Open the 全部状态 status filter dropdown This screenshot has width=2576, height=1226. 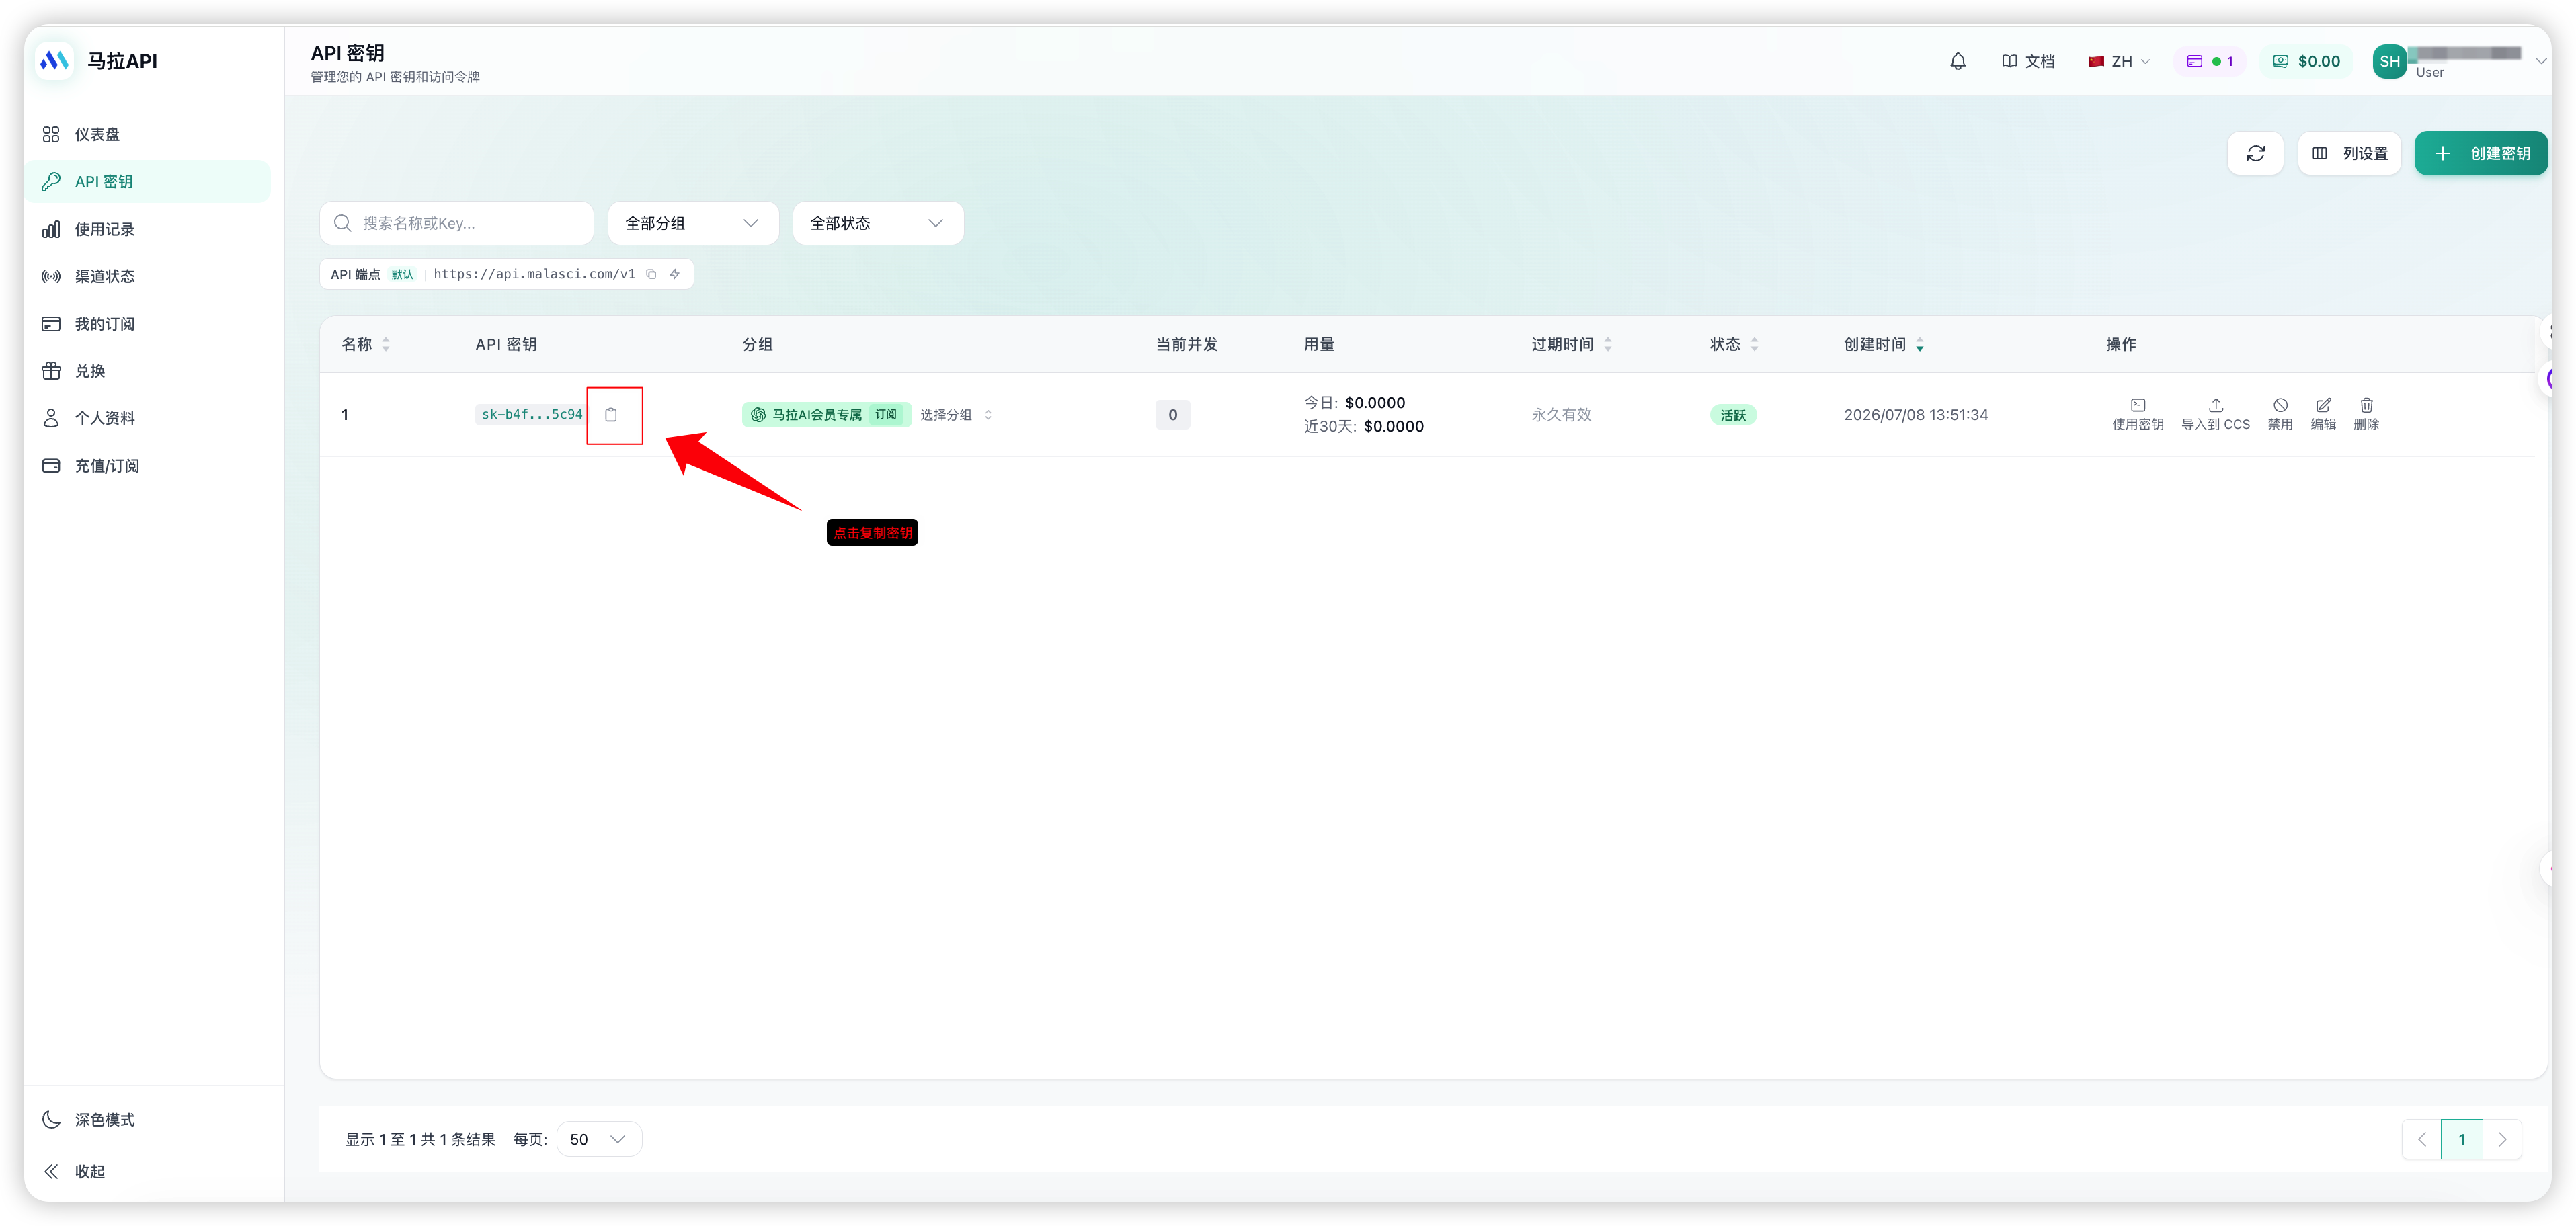pyautogui.click(x=878, y=223)
